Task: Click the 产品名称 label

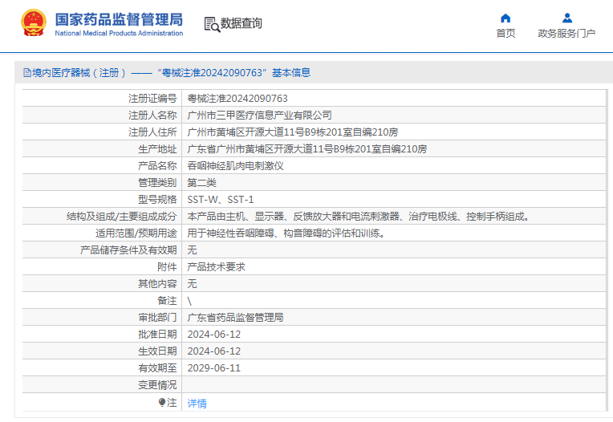Action: coord(157,166)
